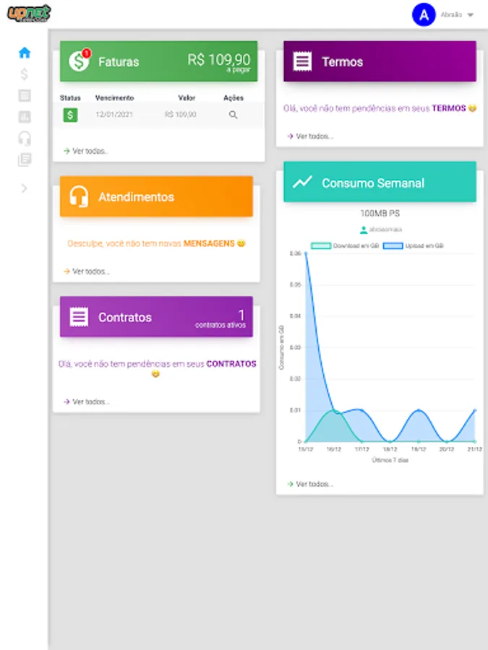Open the bar chart consumption icon in sidebar

[25, 117]
